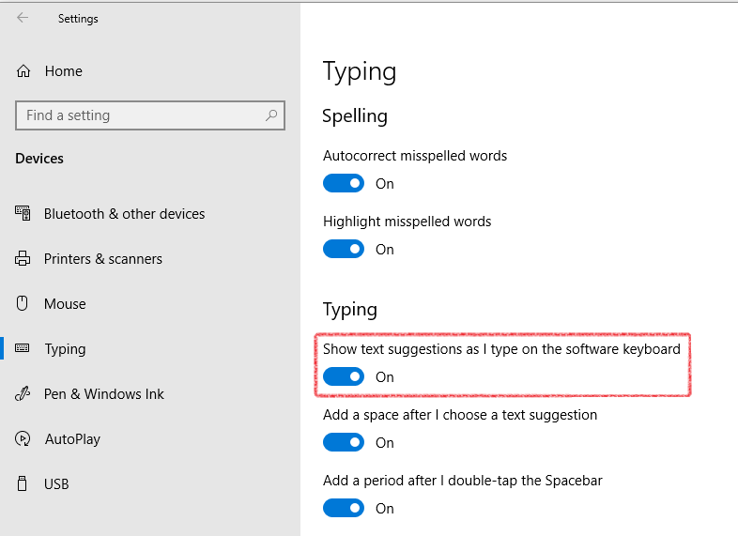Click the Pen & Windows Ink icon
The height and width of the screenshot is (536, 738).
click(x=23, y=393)
